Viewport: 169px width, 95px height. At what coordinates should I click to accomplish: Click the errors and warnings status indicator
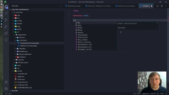tap(8, 94)
